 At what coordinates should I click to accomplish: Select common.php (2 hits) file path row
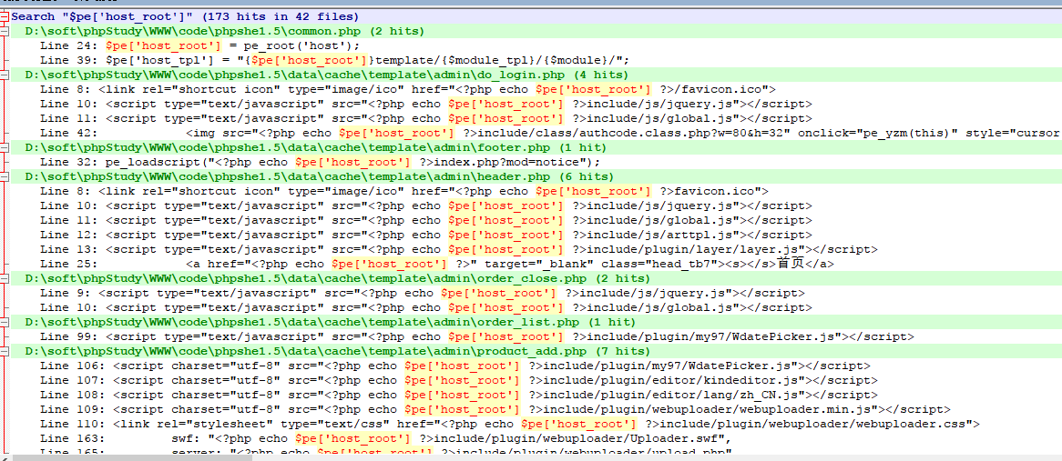(x=224, y=31)
